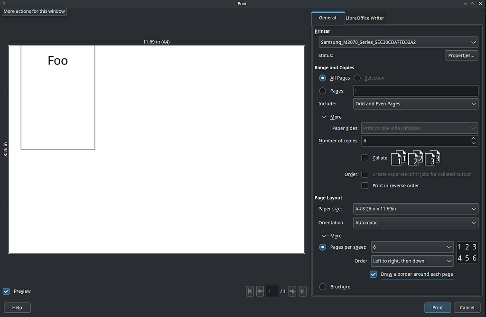Screen dimensions: 486x317
Task: Increase the number of copies
Action: [x=473, y=139]
